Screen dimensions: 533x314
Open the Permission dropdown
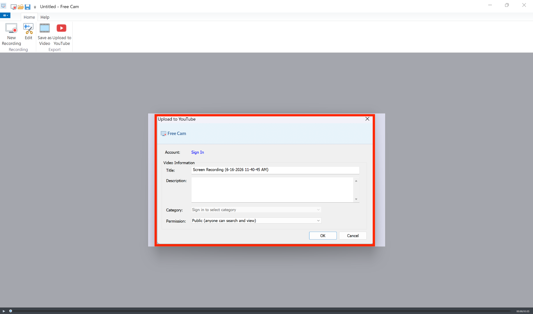coord(256,221)
